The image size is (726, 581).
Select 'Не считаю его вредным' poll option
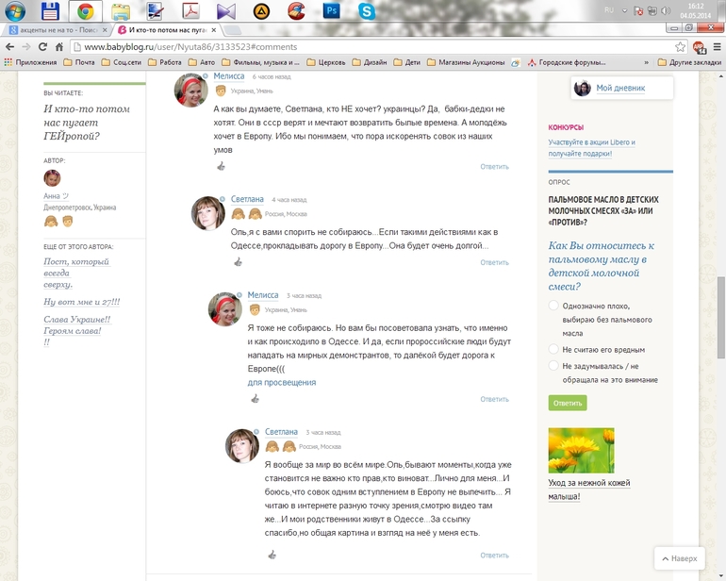pyautogui.click(x=553, y=349)
